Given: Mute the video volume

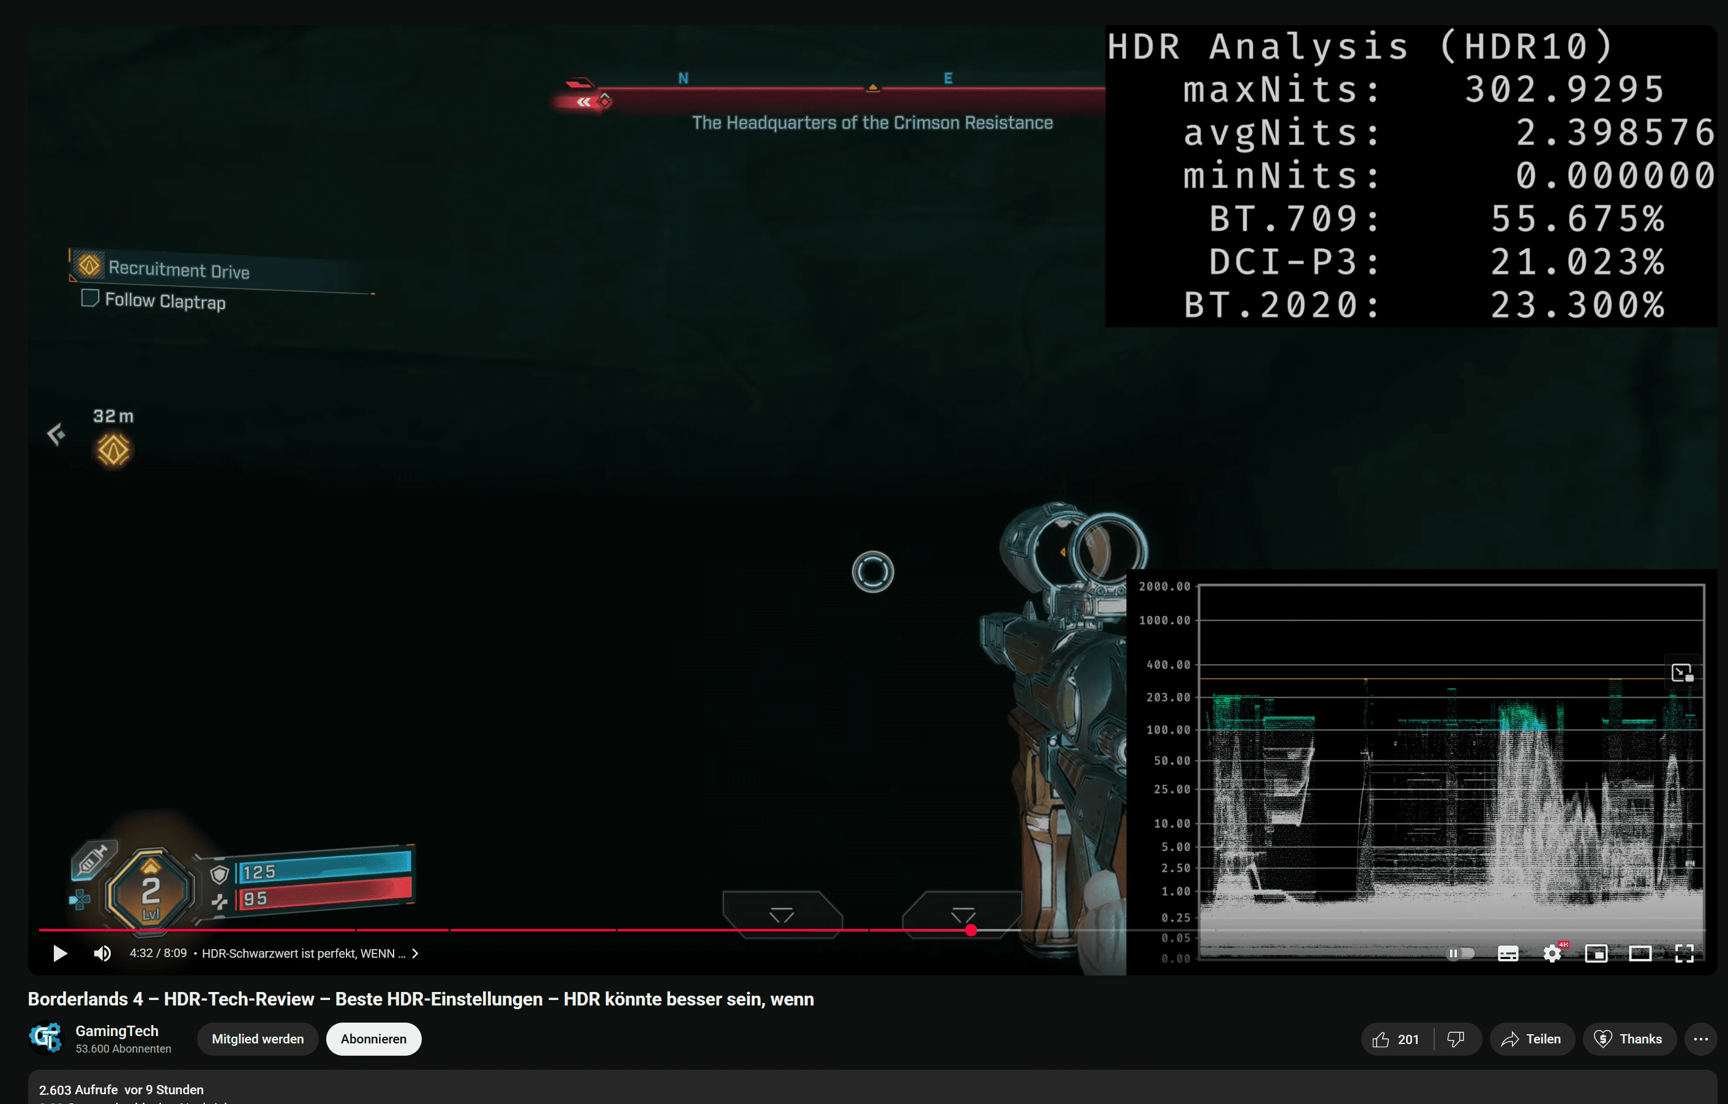Looking at the screenshot, I should click(x=102, y=953).
